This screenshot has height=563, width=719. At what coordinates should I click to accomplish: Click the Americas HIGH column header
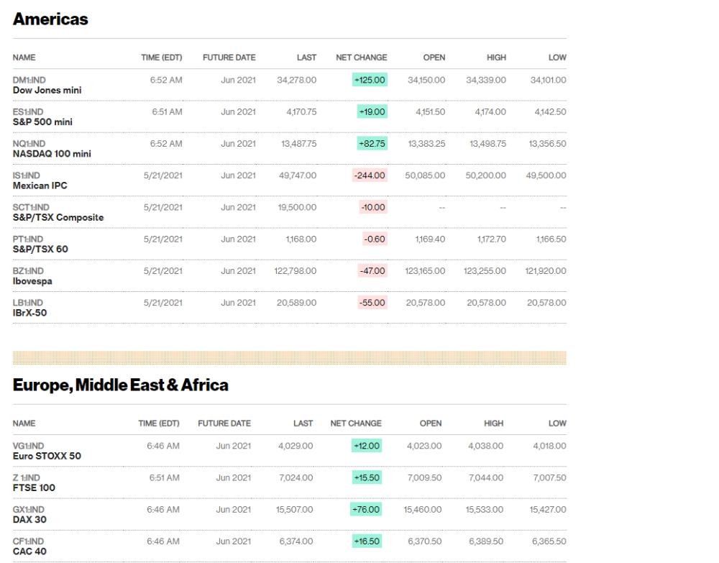coord(497,58)
